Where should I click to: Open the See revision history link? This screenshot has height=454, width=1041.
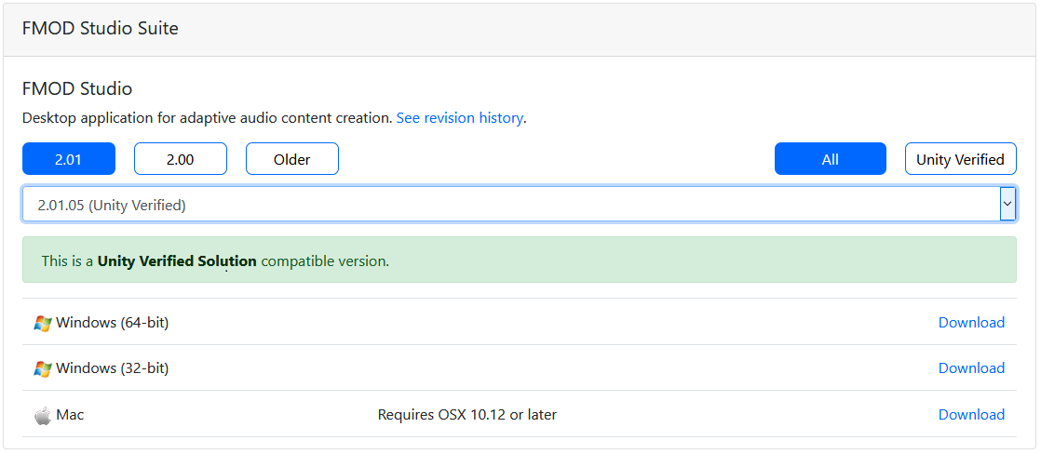[x=459, y=118]
